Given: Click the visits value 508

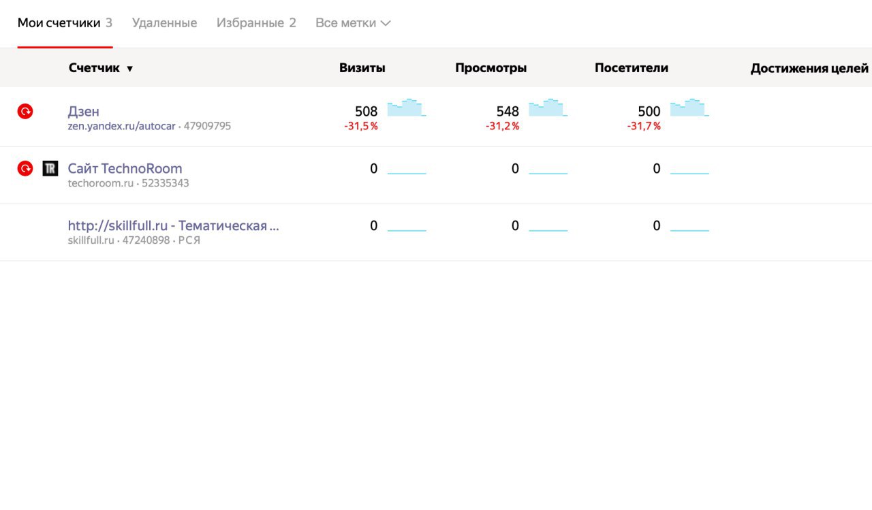Looking at the screenshot, I should 366,112.
